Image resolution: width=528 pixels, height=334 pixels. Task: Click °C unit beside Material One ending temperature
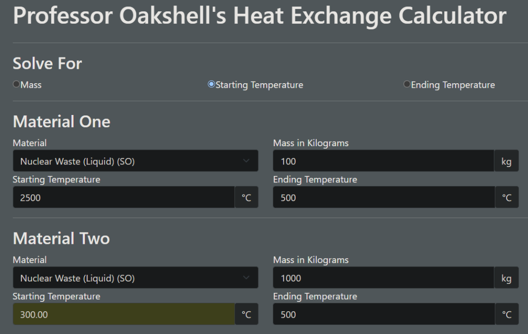[506, 197]
